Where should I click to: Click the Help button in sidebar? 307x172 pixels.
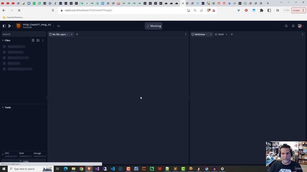pos(24,161)
